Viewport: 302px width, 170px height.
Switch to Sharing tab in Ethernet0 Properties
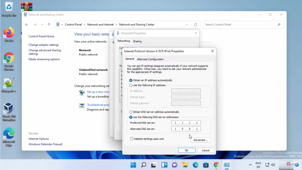pyautogui.click(x=137, y=41)
